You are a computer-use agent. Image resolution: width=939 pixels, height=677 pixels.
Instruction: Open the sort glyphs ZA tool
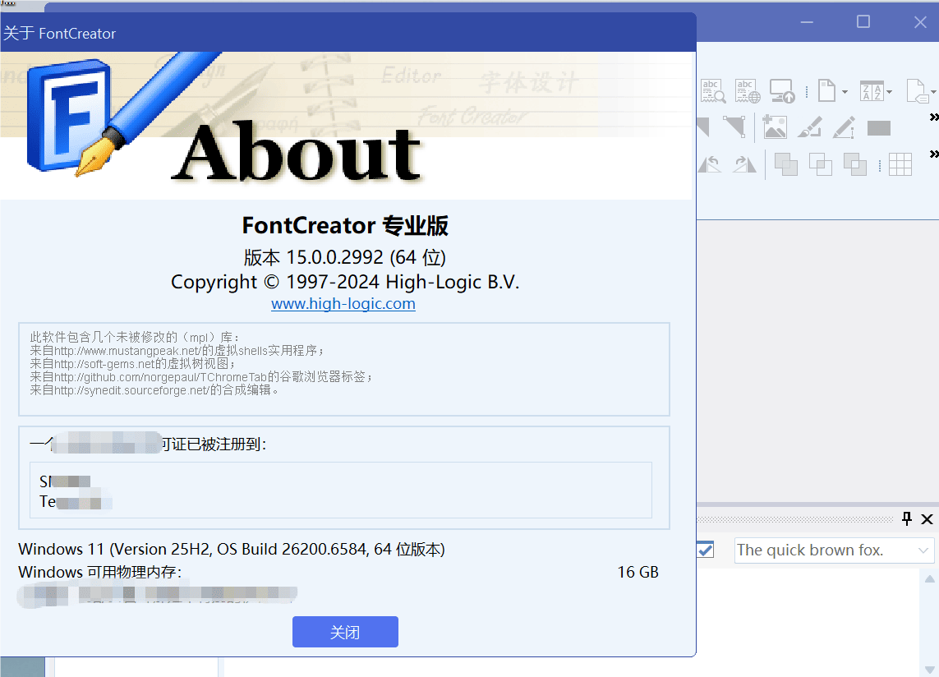pyautogui.click(x=872, y=90)
